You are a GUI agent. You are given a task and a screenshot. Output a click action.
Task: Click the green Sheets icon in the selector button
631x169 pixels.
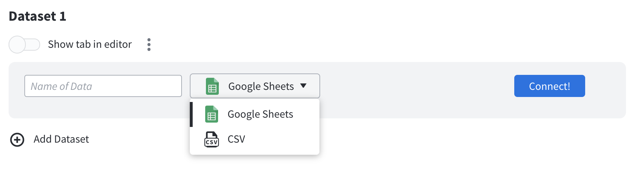click(x=212, y=86)
